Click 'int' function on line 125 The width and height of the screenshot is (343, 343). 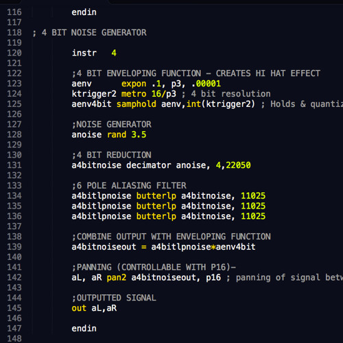click(x=193, y=104)
